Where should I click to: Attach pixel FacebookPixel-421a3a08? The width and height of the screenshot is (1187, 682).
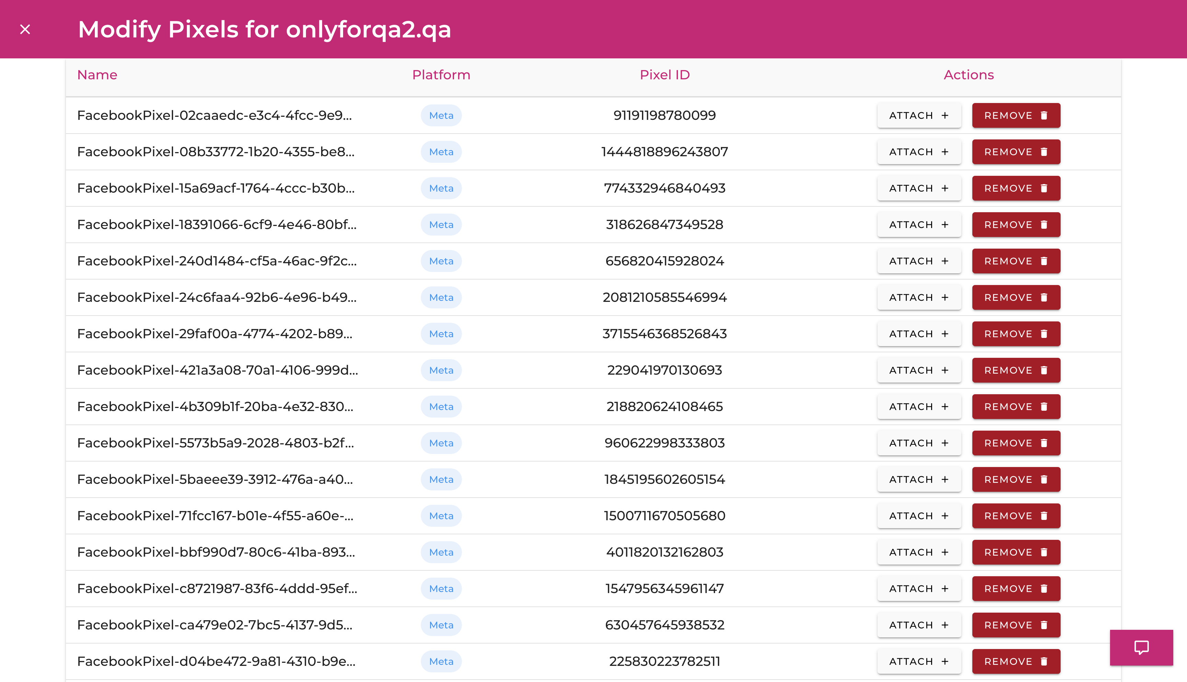pos(919,371)
